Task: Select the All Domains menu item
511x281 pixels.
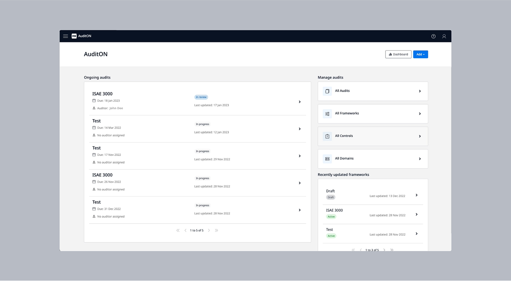Action: tap(372, 159)
